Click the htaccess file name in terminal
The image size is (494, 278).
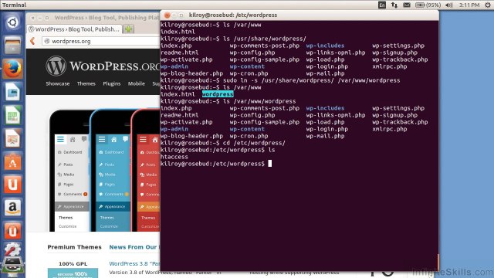pos(174,157)
